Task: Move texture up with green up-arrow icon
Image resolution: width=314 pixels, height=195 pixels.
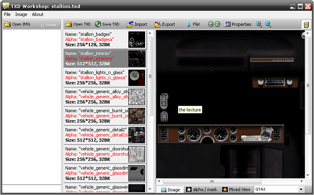Action: click(211, 24)
